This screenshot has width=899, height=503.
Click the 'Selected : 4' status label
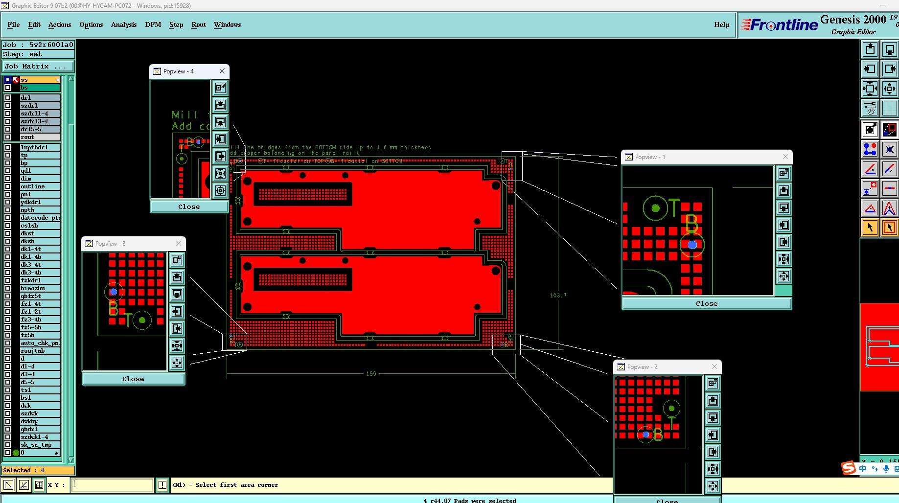pyautogui.click(x=38, y=470)
